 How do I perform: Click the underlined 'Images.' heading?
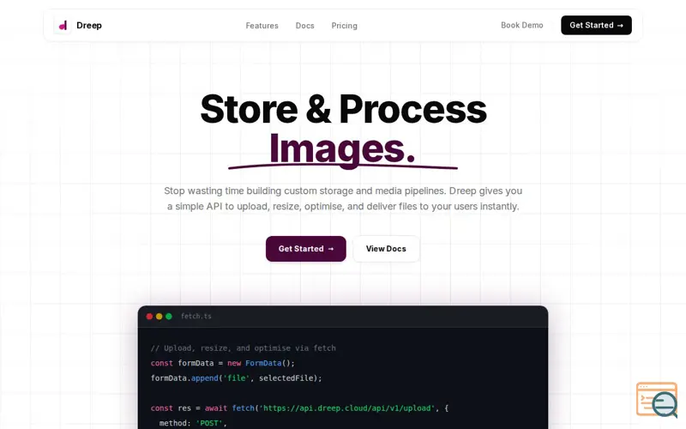(342, 149)
